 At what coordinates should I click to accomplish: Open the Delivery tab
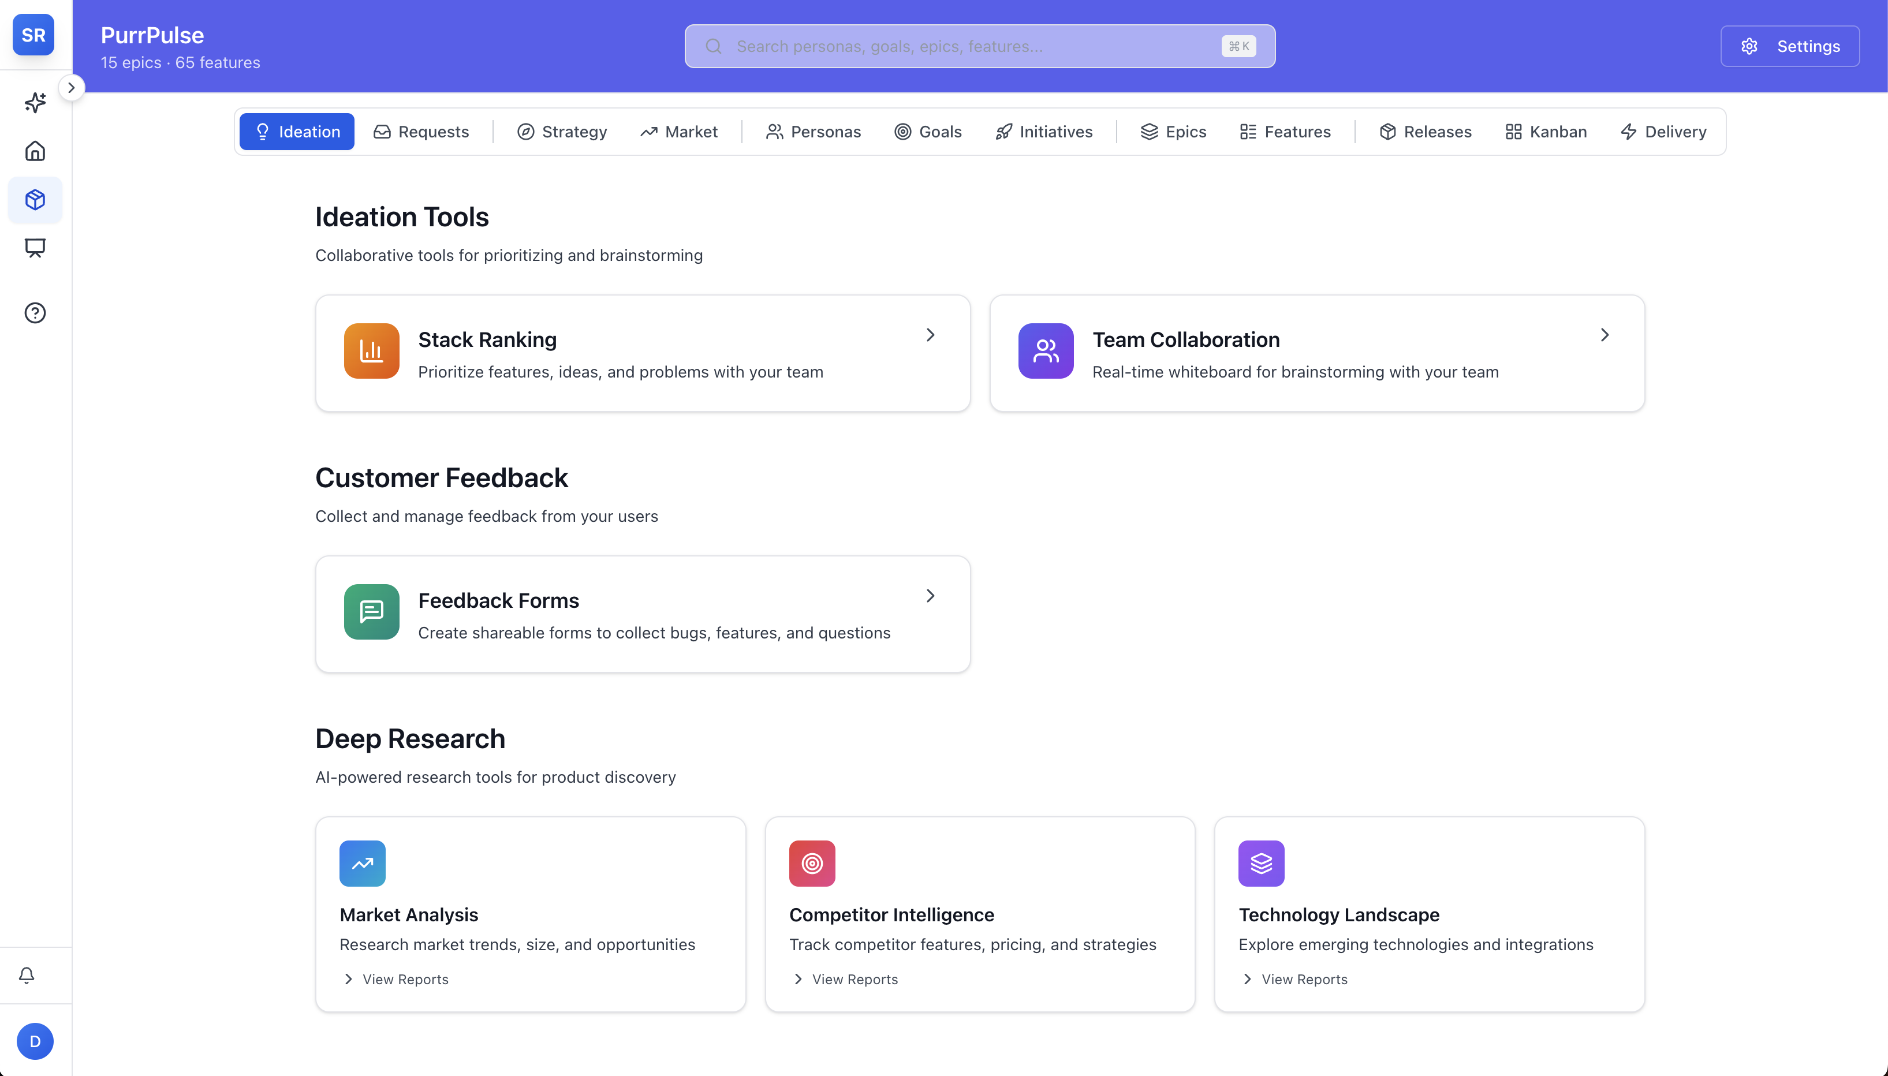click(x=1663, y=132)
